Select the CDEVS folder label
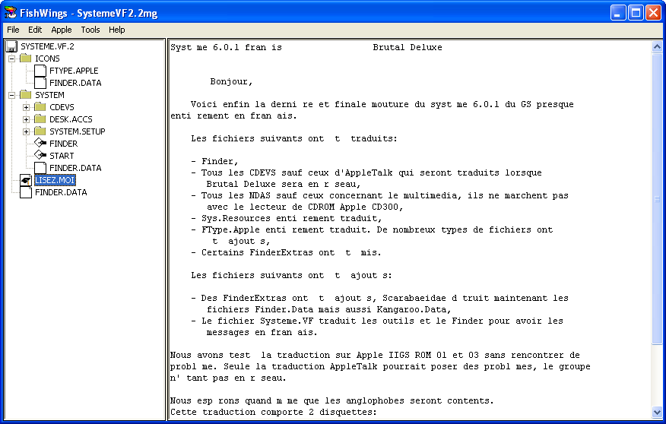This screenshot has width=666, height=424. pos(62,107)
